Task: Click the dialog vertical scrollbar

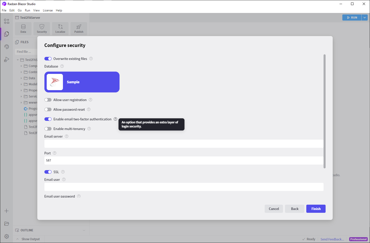Action: pyautogui.click(x=325, y=111)
